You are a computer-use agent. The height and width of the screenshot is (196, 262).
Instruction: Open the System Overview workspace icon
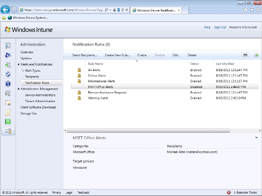[x=8, y=46]
